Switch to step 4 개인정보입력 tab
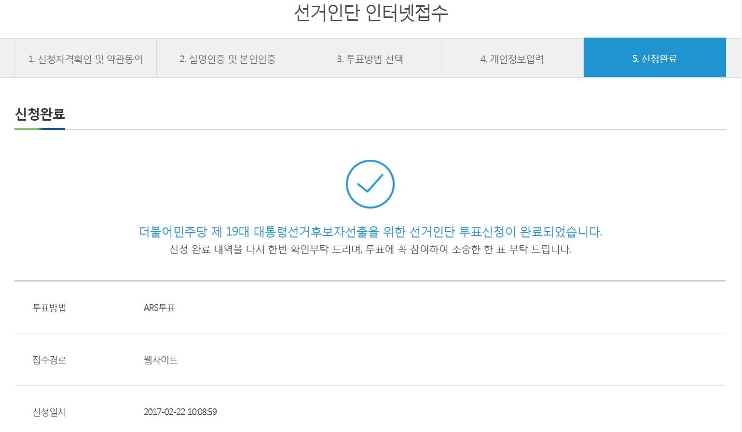 click(512, 59)
